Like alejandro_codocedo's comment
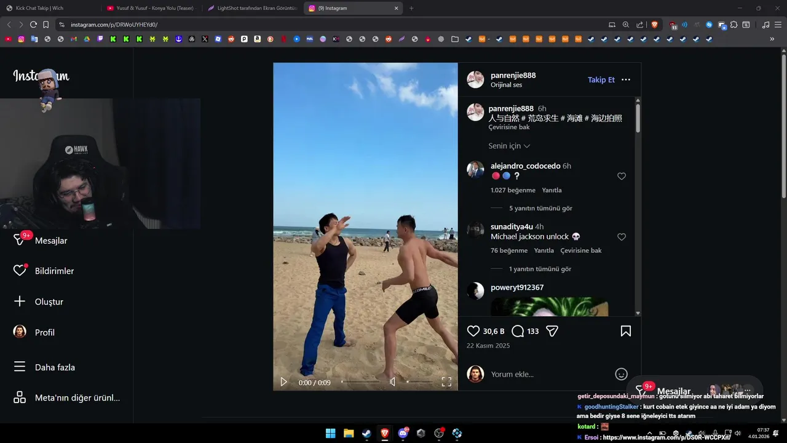 point(622,176)
